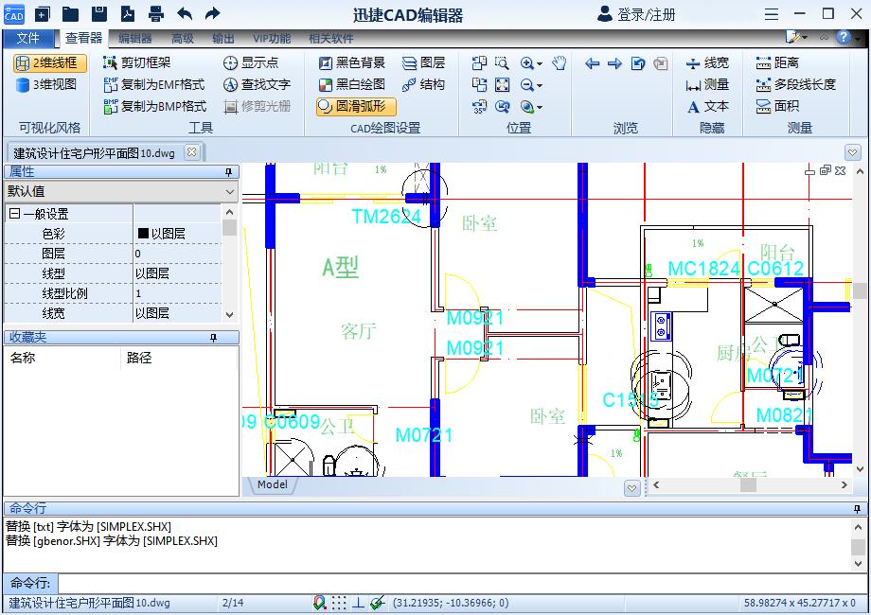Toggle 线宽 line weight visibility
This screenshot has width=871, height=615.
click(707, 62)
